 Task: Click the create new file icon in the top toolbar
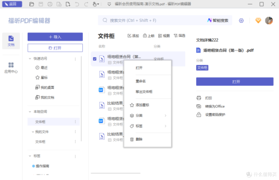[x=68, y=4]
